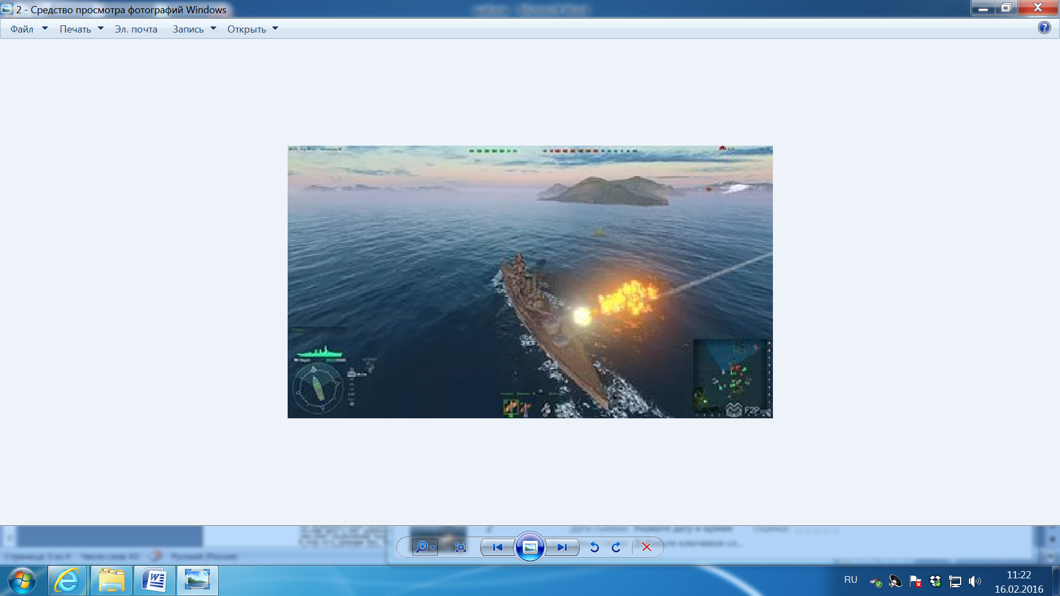Open Action Center flag icon
The image size is (1060, 596).
point(915,581)
